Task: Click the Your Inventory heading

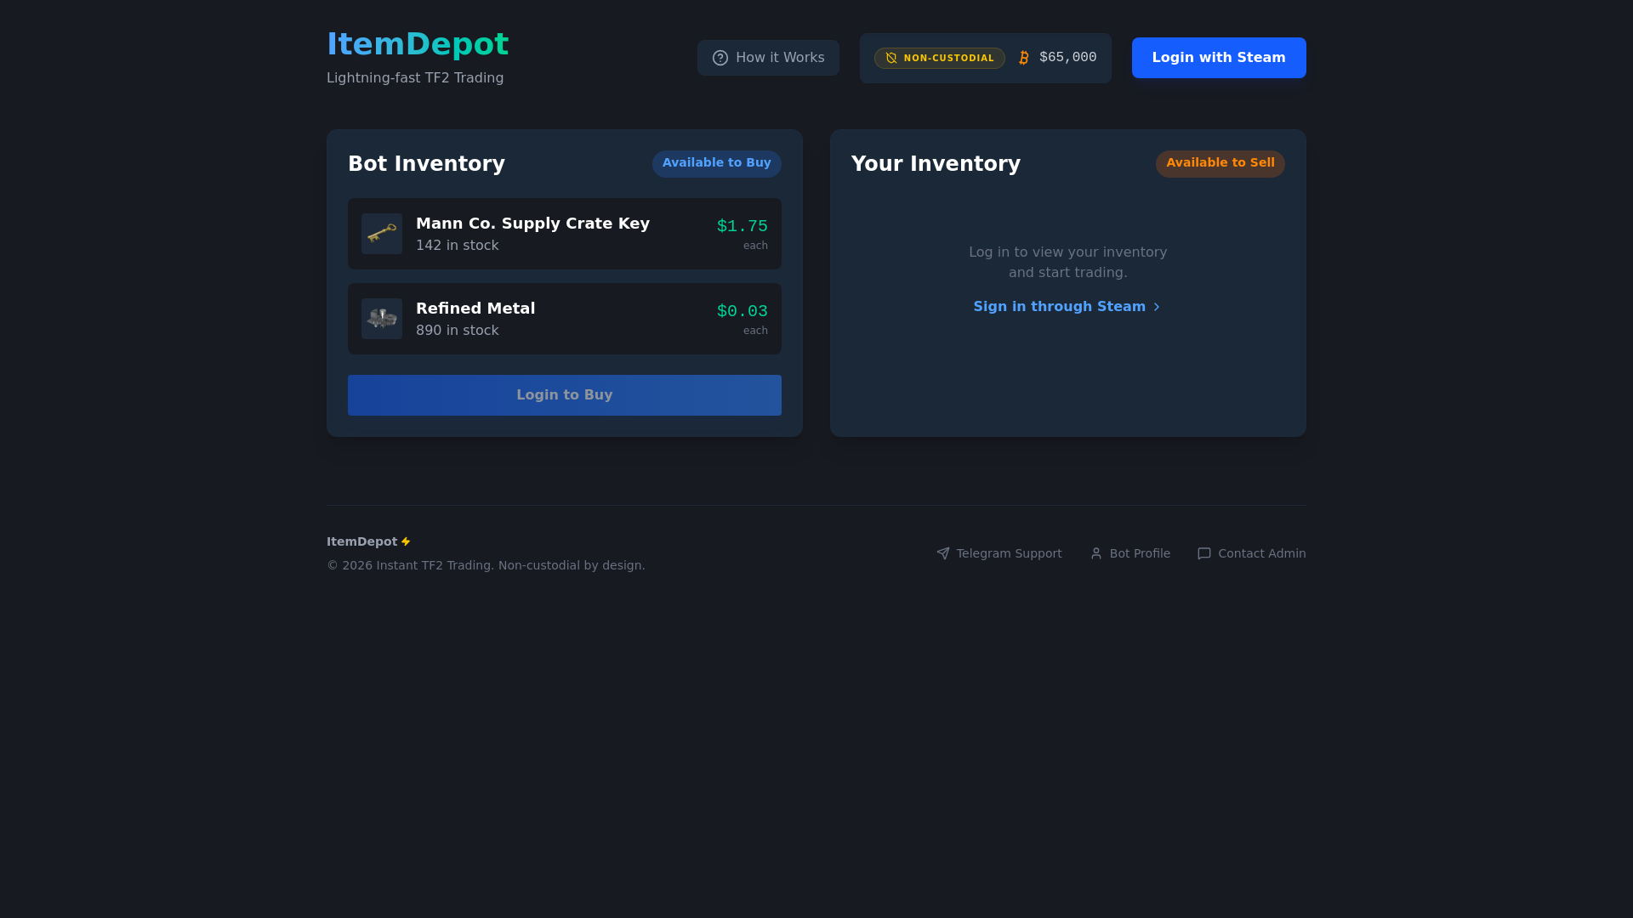Action: coord(936,164)
